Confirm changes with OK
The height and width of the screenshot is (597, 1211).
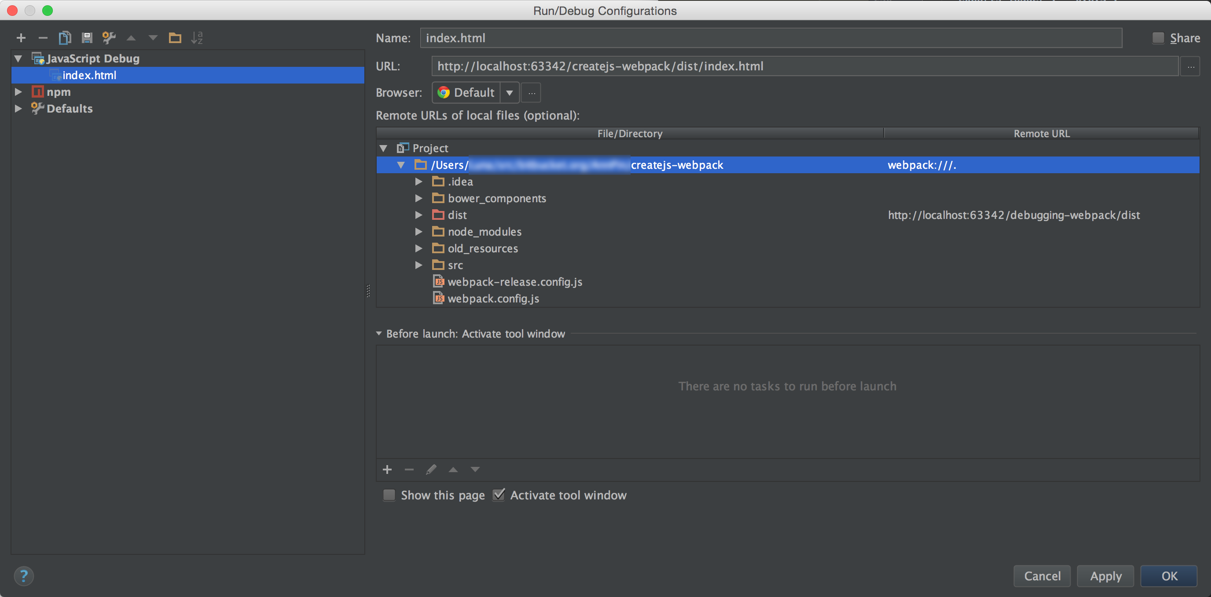click(x=1169, y=576)
